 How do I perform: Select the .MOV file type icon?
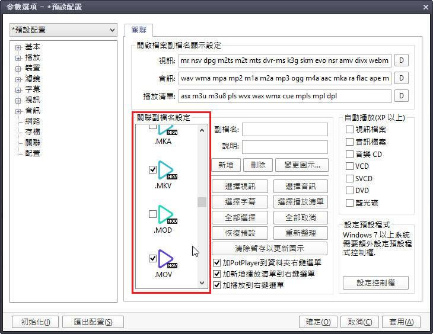coord(167,259)
